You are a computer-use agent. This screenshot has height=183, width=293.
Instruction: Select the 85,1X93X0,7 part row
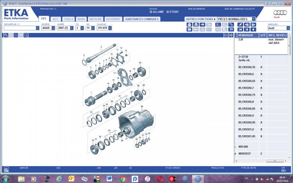click(246, 88)
